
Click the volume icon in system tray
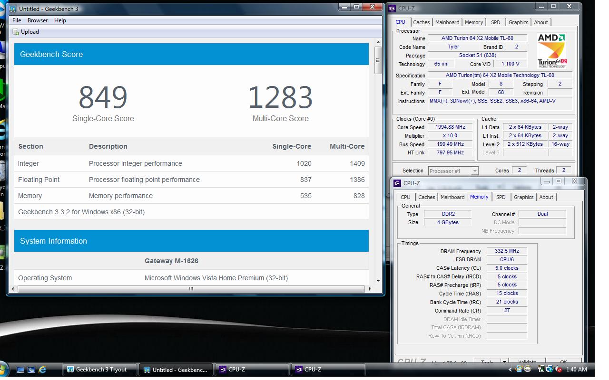(557, 369)
